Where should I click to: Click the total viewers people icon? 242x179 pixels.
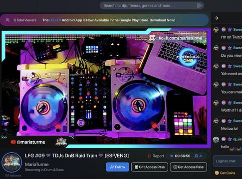[7, 20]
